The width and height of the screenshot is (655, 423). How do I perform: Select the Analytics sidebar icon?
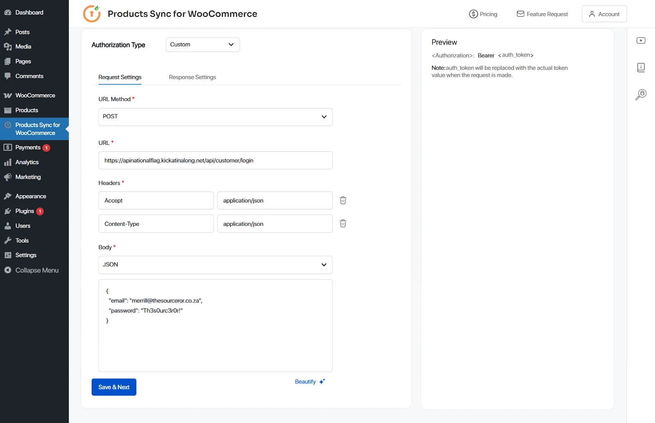coord(8,162)
